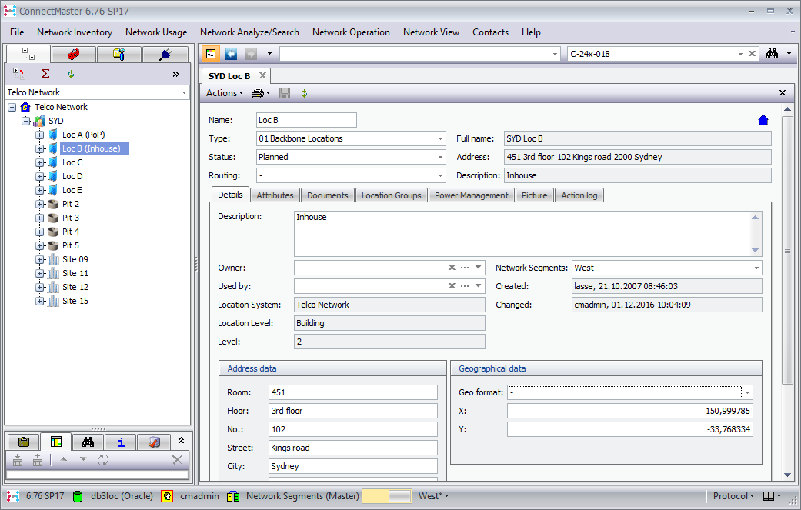This screenshot has height=510, width=801.
Task: Click the locate-in-tree icon beside Sigma
Action: coord(19,74)
